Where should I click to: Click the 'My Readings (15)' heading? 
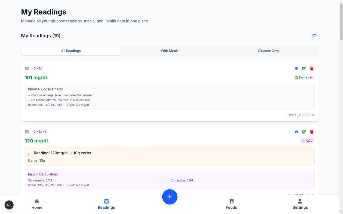41,36
